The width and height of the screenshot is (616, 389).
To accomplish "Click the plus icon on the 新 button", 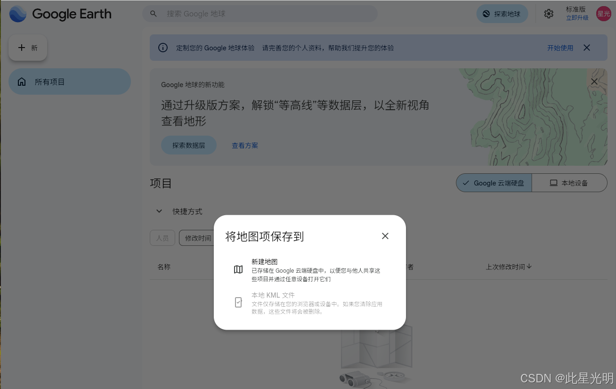I will click(21, 48).
